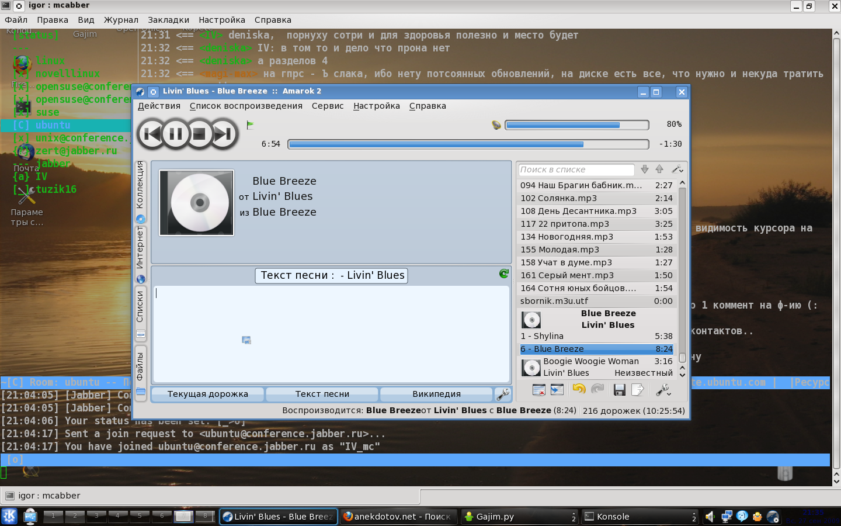Open Amarok's Справка menu
This screenshot has width=841, height=526.
pyautogui.click(x=428, y=106)
